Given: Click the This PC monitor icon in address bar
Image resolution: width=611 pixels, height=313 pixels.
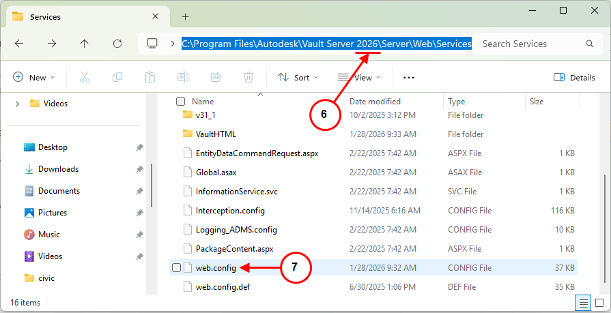Looking at the screenshot, I should (x=152, y=43).
